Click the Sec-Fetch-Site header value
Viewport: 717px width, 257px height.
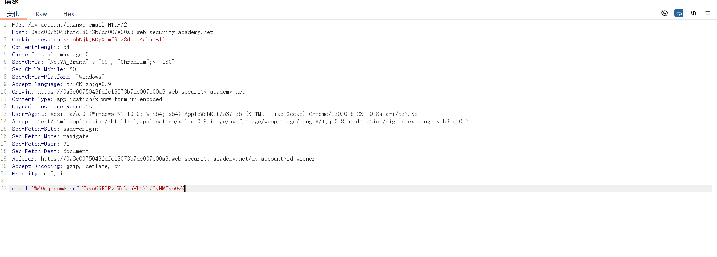point(81,129)
